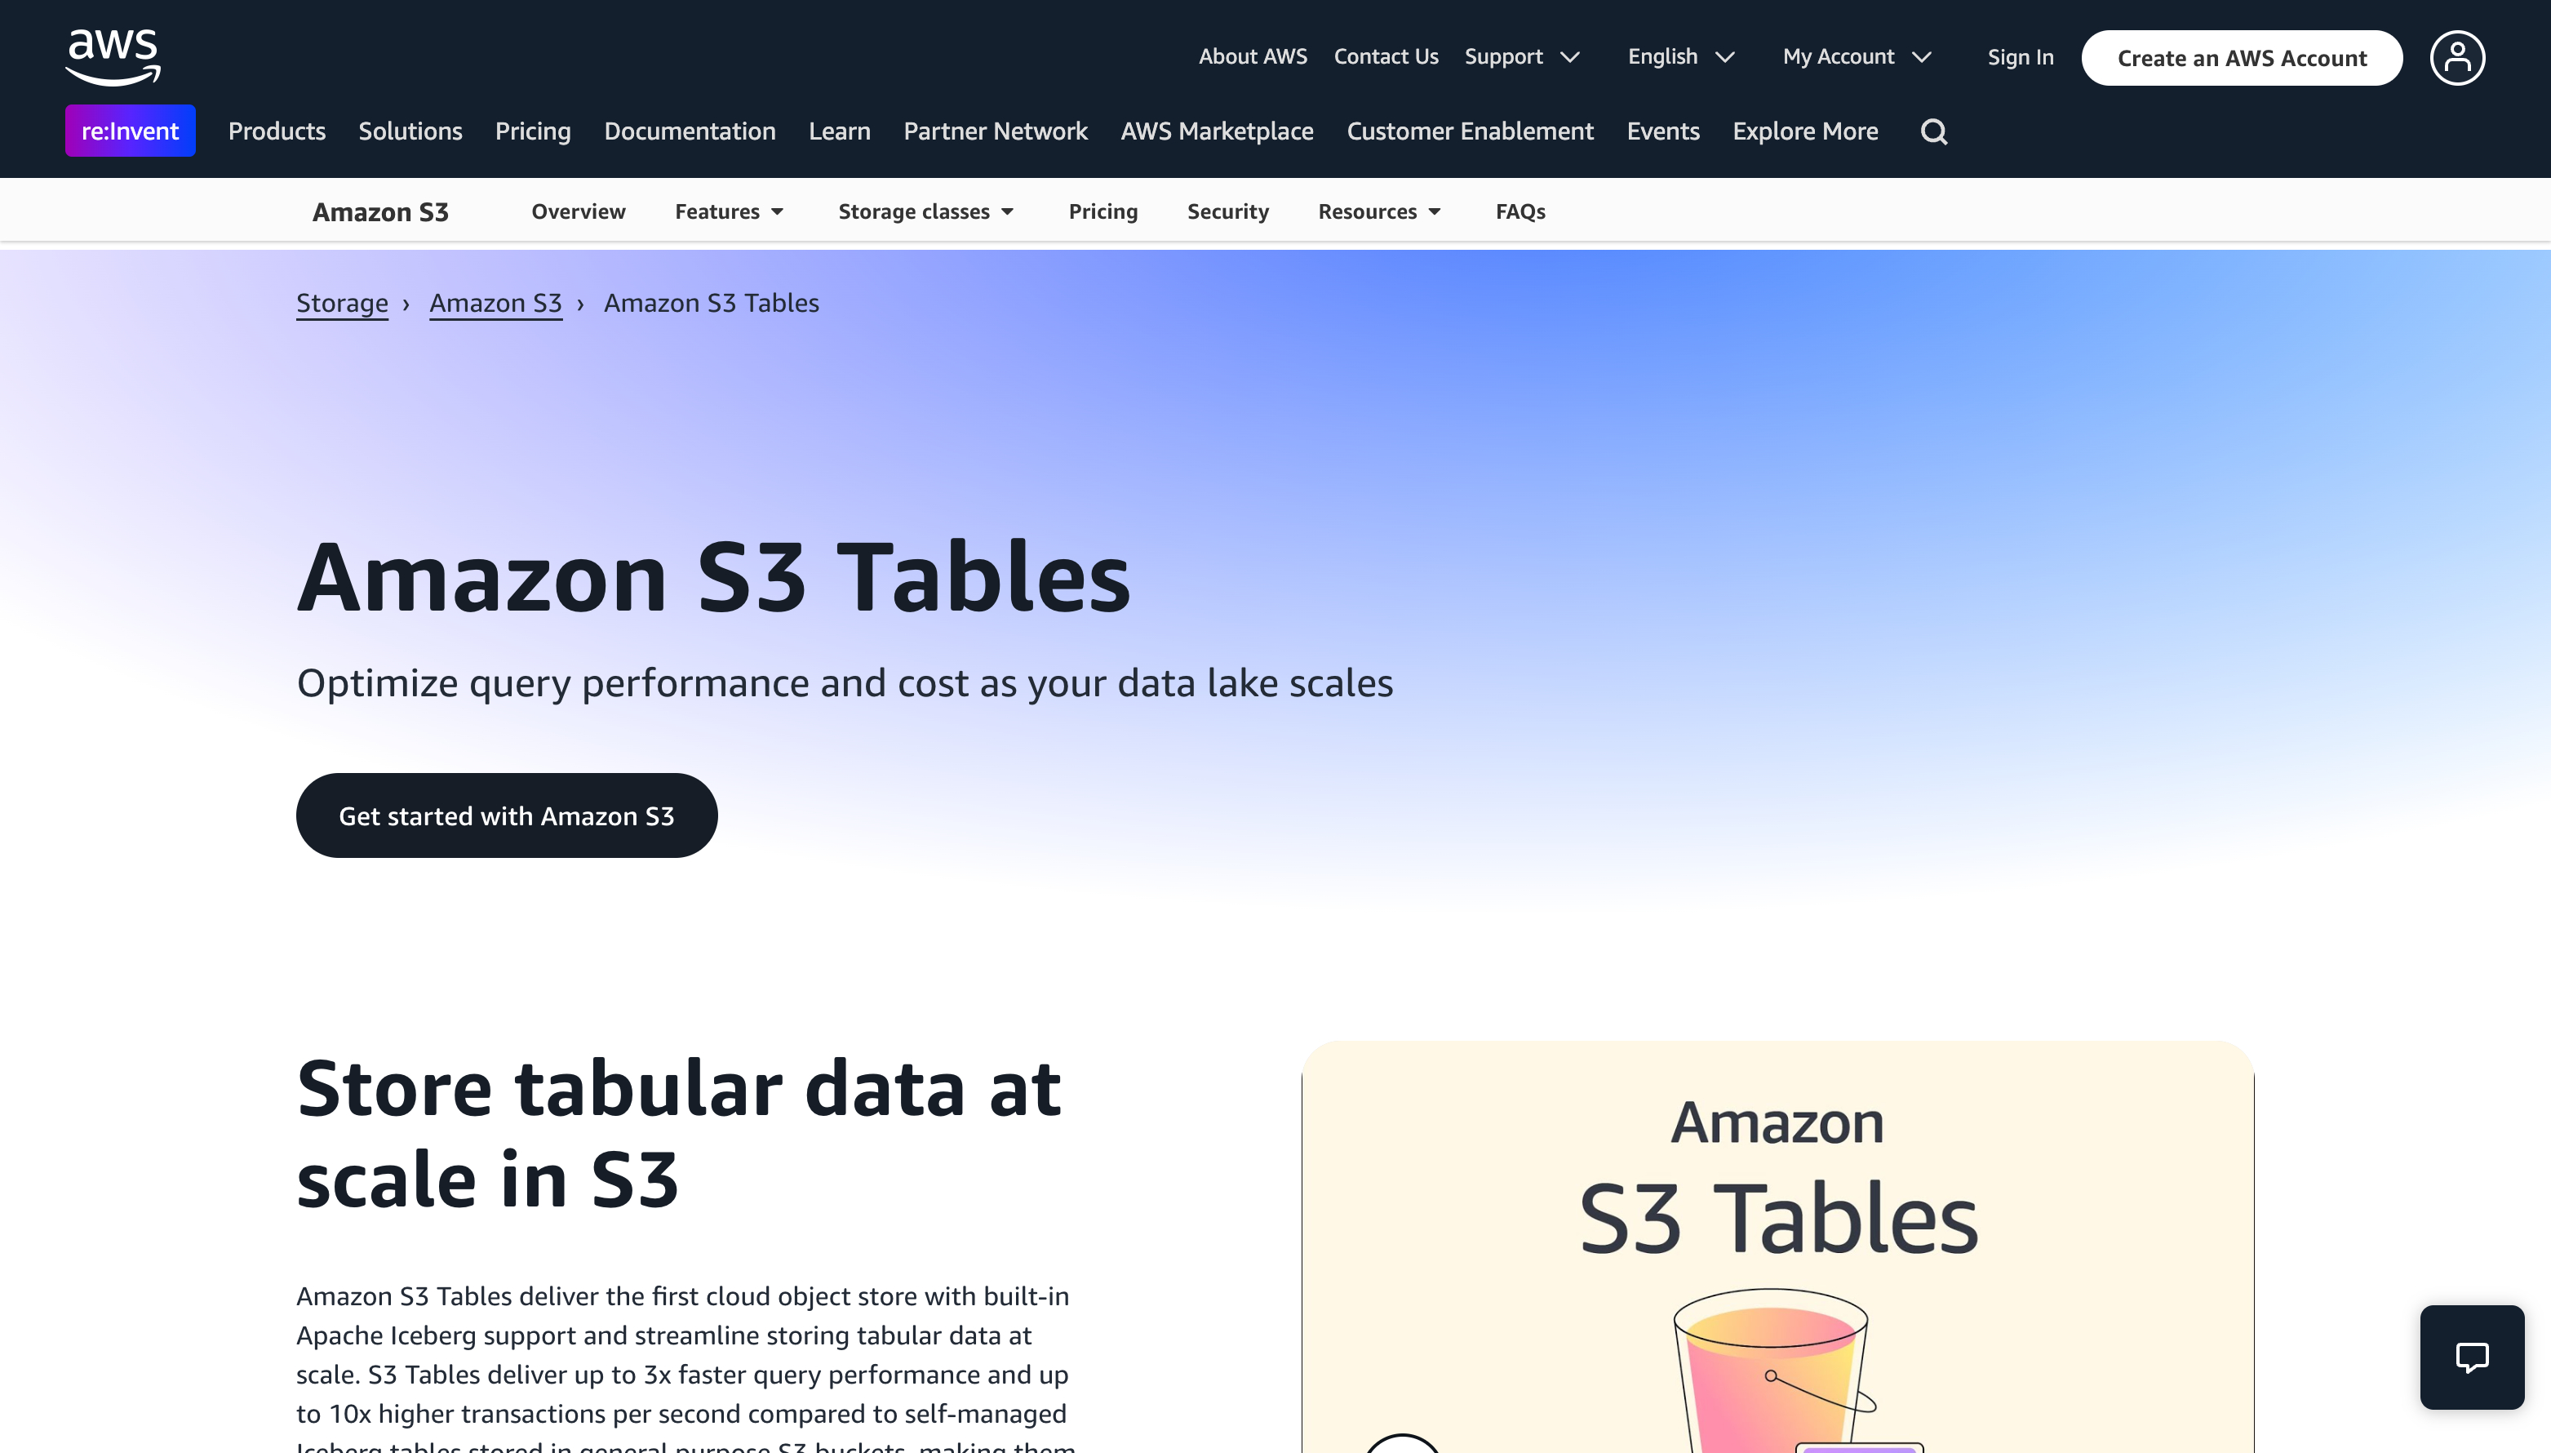Click the Pricing menu item

1102,211
